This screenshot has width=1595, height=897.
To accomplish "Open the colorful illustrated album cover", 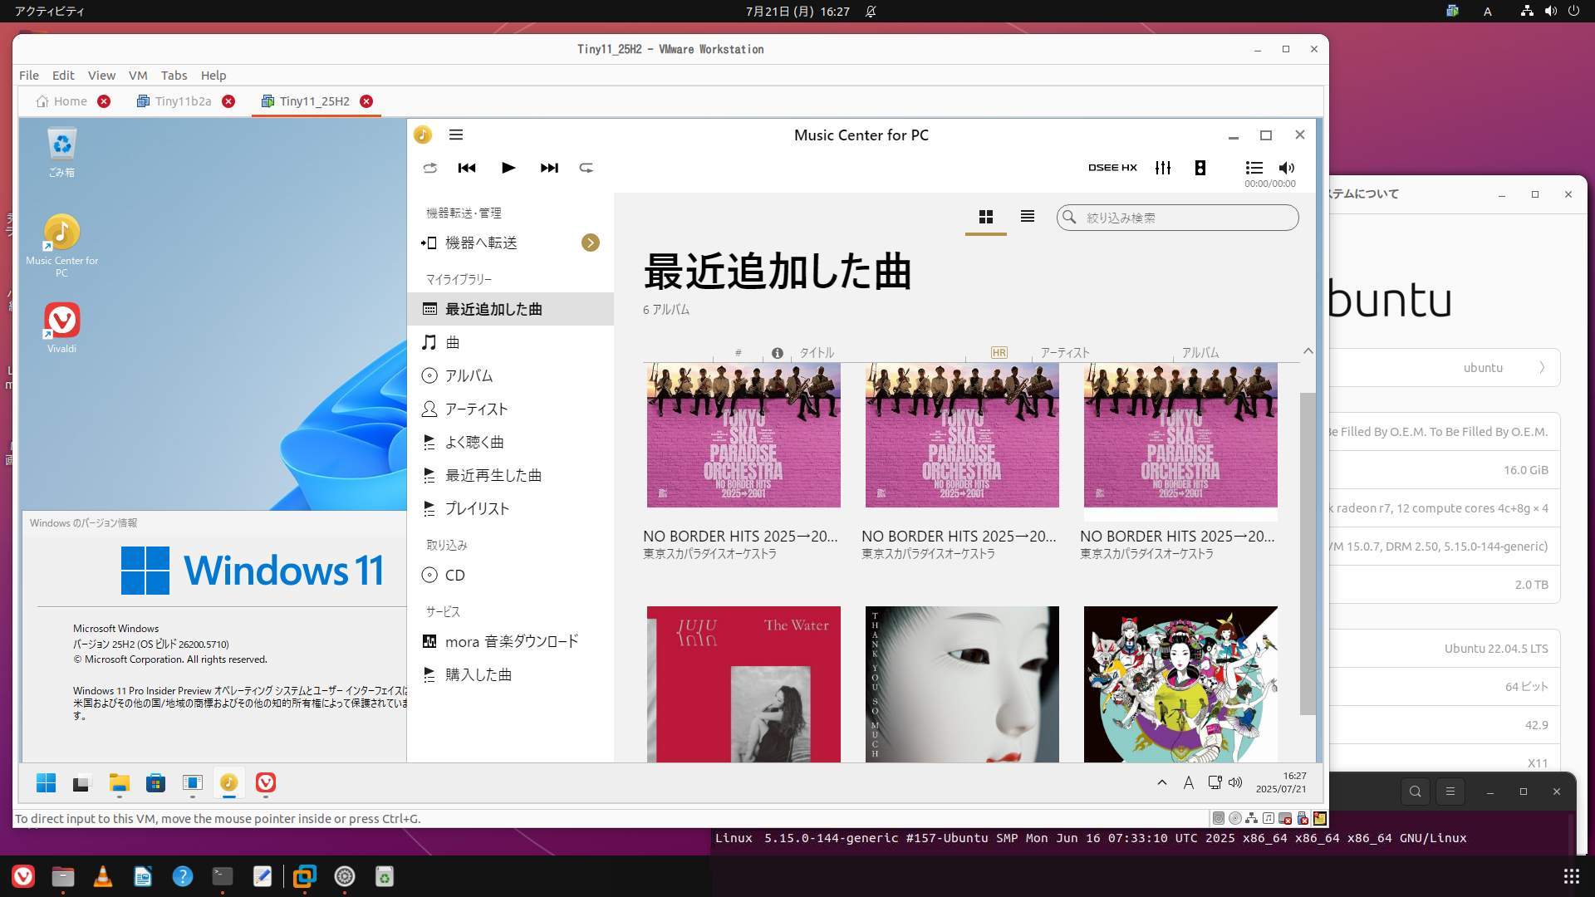I will pos(1180,684).
